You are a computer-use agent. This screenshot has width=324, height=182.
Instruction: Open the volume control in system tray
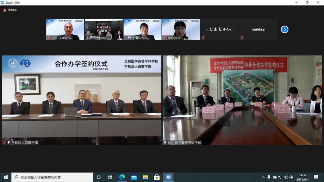[x=286, y=177]
